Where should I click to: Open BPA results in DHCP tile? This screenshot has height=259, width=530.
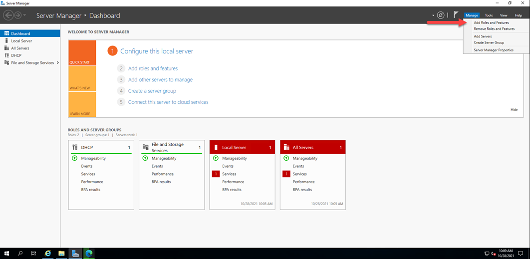(x=91, y=190)
